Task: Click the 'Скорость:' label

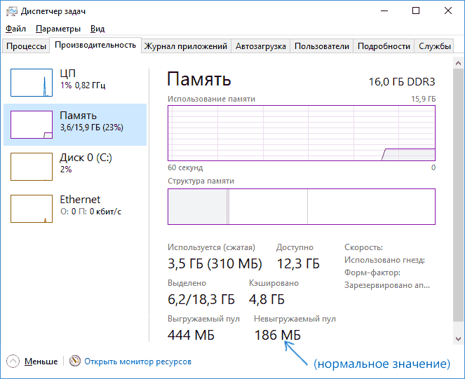Action: pyautogui.click(x=363, y=247)
